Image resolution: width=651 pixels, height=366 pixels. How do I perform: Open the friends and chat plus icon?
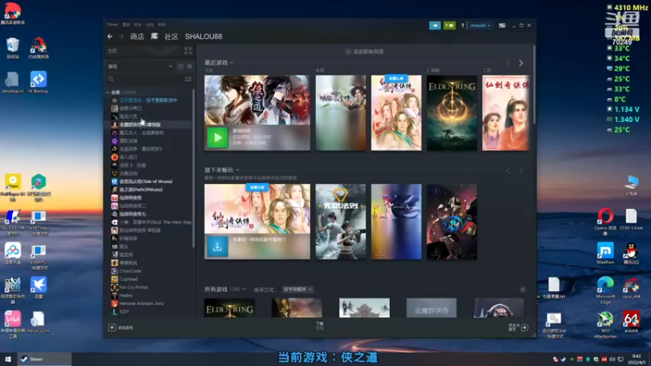pos(524,328)
